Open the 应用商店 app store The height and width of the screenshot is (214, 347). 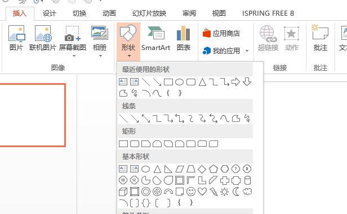[221, 33]
